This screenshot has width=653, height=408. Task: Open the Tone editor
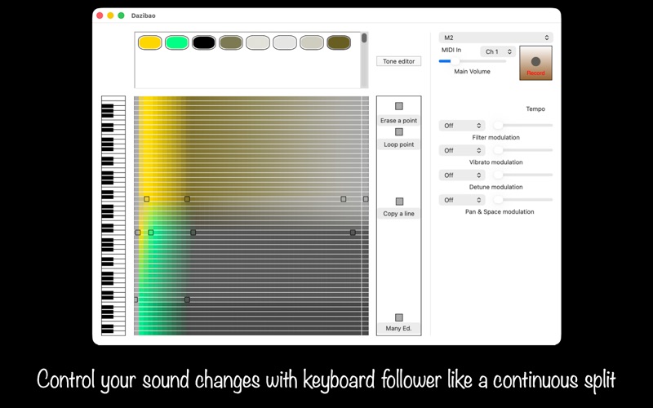coord(398,61)
